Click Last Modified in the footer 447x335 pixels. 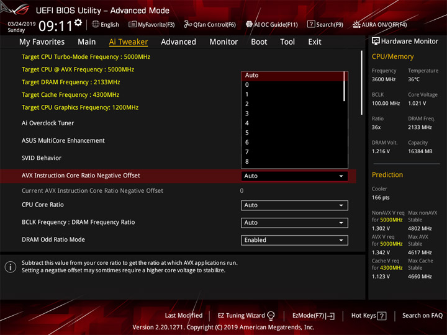click(x=184, y=316)
